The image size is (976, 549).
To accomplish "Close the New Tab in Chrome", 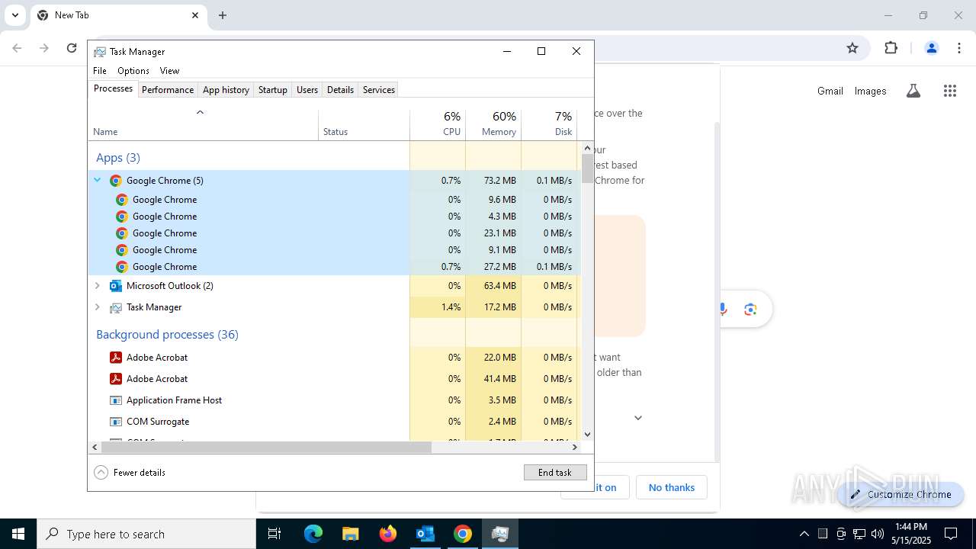I will (x=194, y=15).
